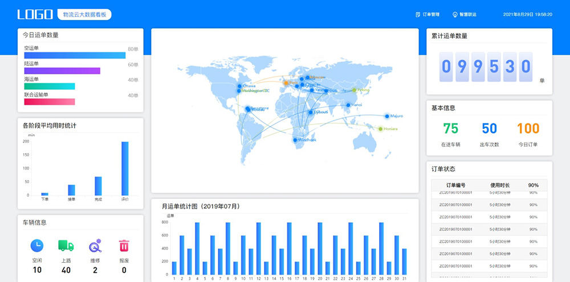Click the digit card showing 3
This screenshot has width=570, height=282.
(510, 67)
